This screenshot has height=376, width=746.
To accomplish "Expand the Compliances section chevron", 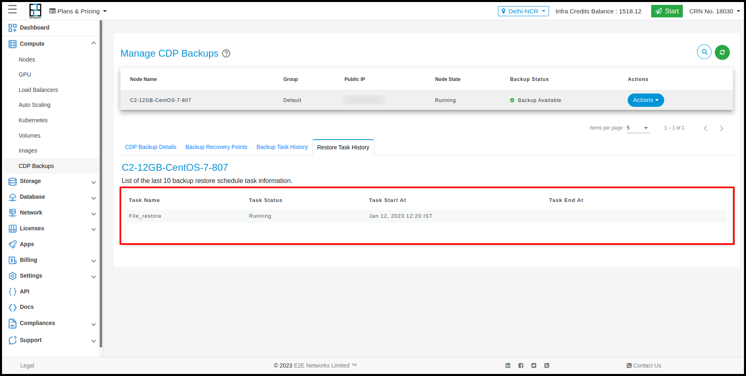I will pyautogui.click(x=94, y=325).
